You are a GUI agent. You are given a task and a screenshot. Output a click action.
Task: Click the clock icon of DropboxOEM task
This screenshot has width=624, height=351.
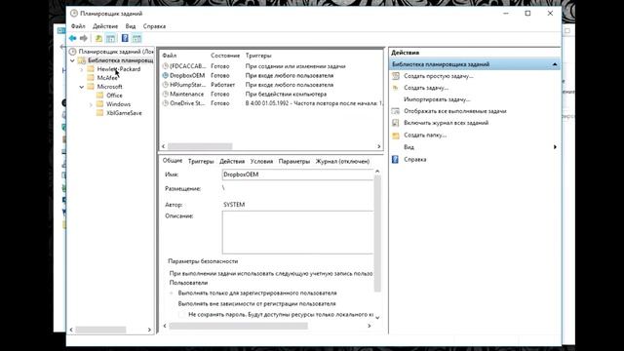point(165,75)
